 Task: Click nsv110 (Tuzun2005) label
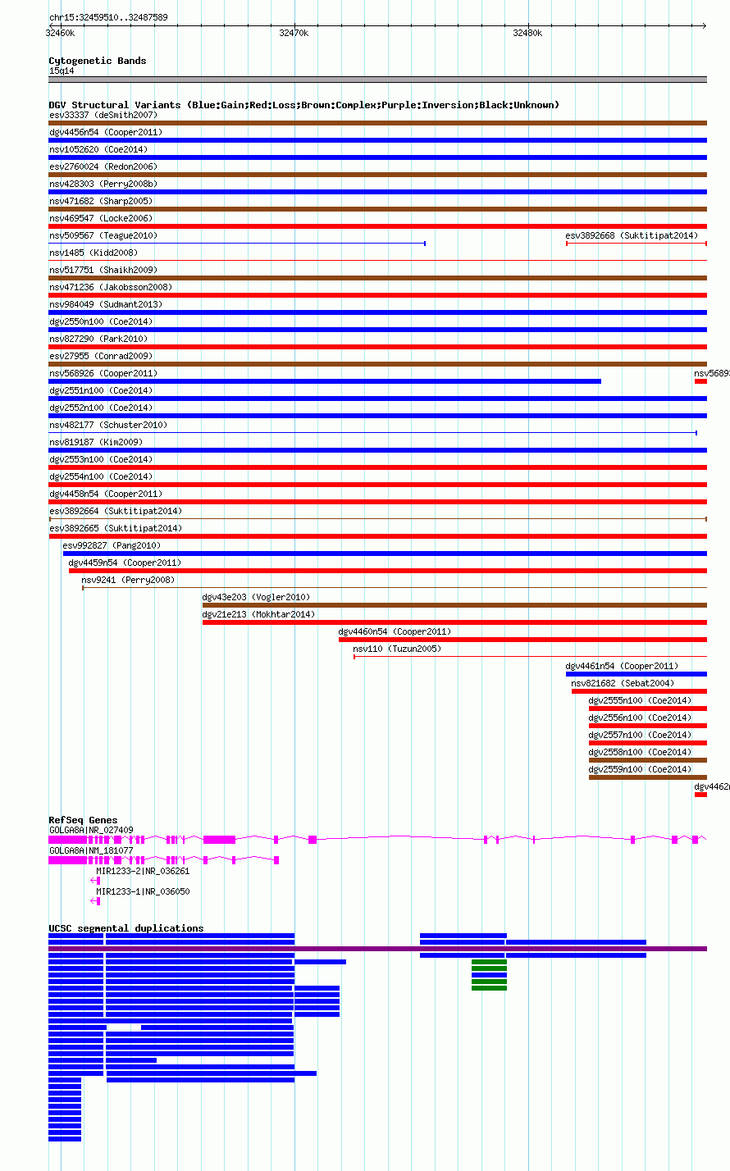(x=397, y=649)
